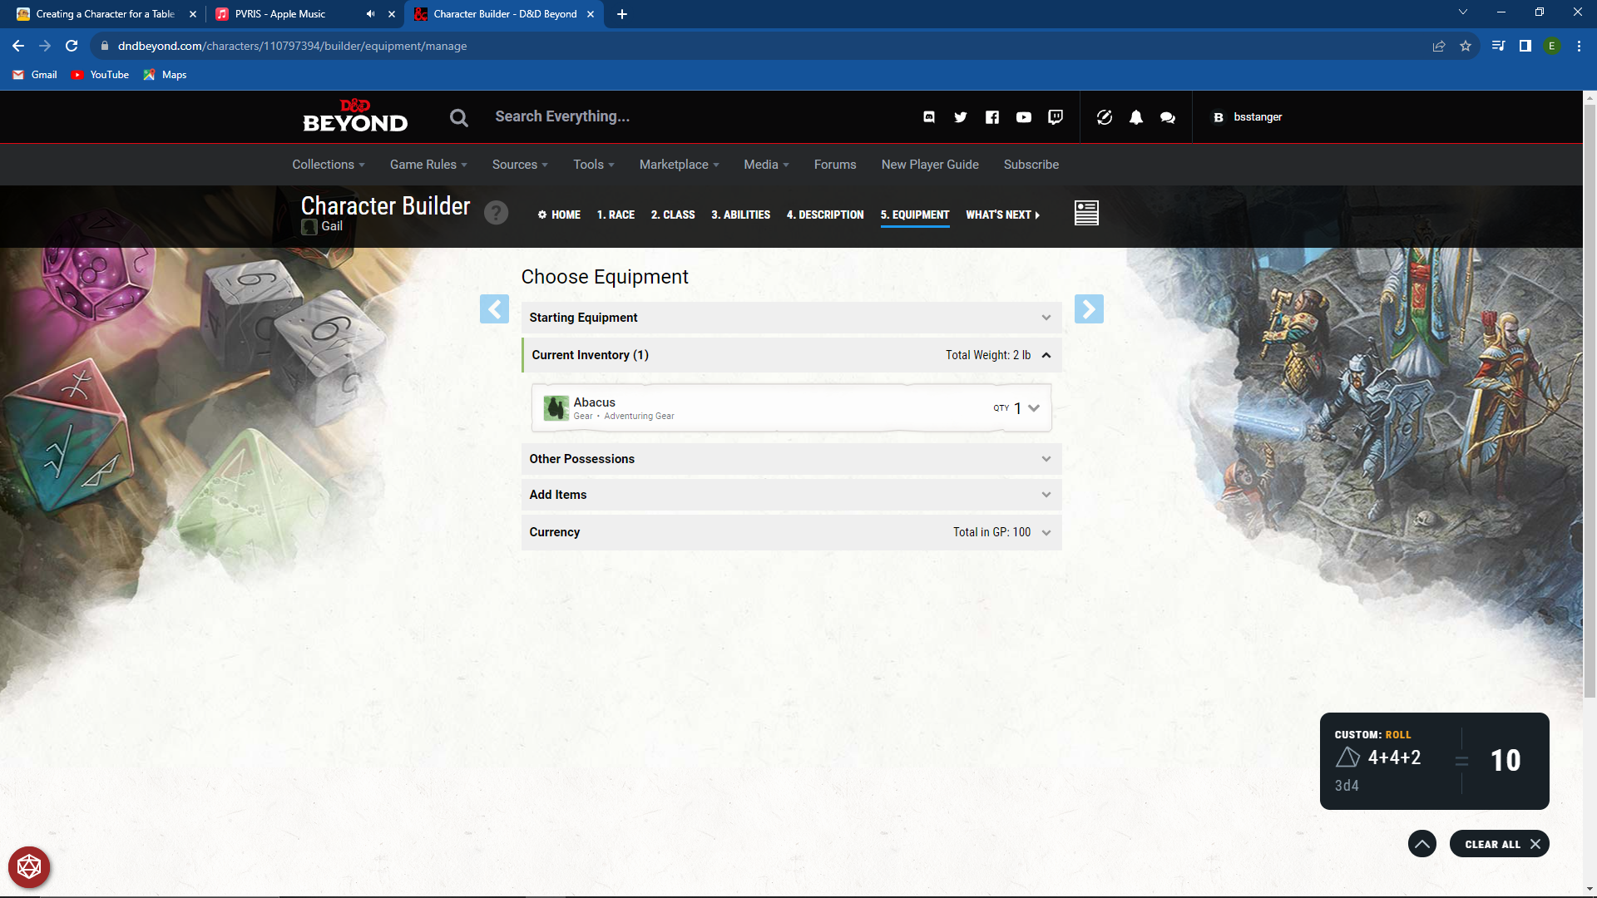Viewport: 1597px width, 898px height.
Task: Click the dice roller icon in the bottom corner
Action: [x=29, y=866]
